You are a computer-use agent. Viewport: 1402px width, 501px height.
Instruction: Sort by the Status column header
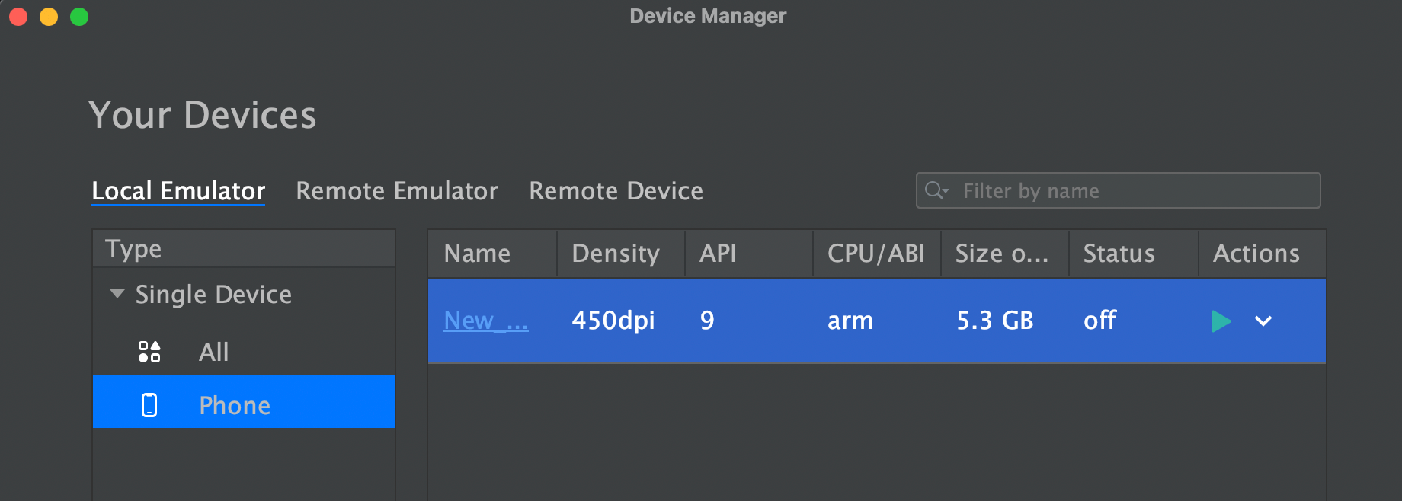1119,254
